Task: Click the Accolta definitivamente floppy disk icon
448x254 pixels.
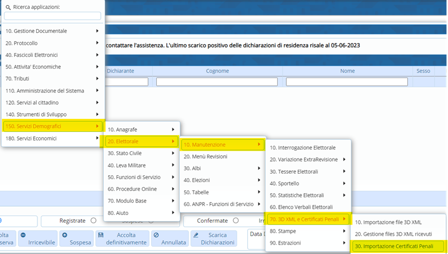Action: (101, 236)
